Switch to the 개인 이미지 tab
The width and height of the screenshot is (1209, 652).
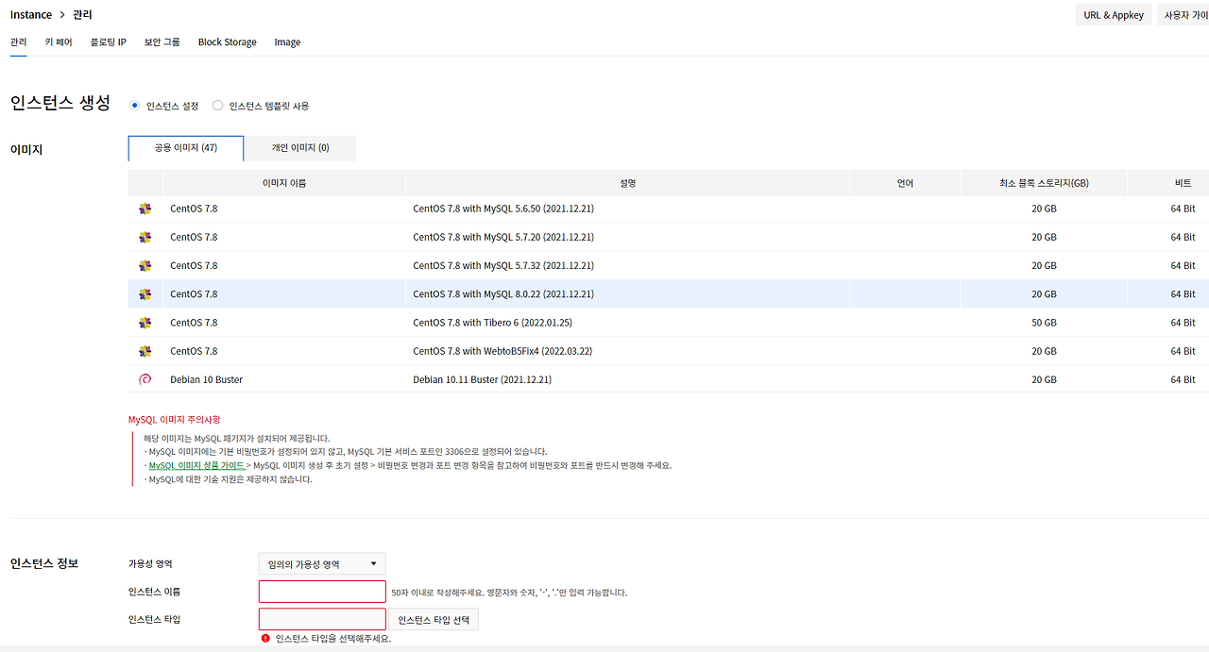pyautogui.click(x=298, y=148)
